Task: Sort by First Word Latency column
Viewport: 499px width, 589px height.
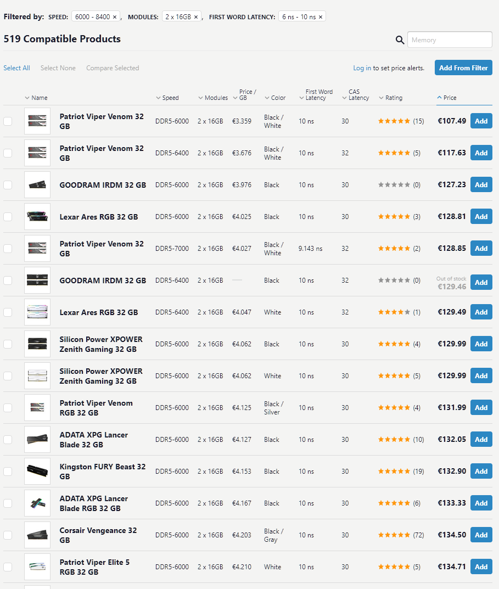Action: (316, 94)
